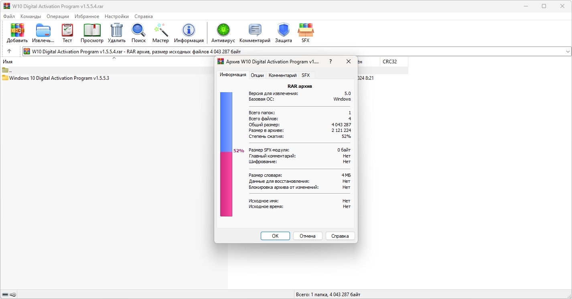Screen dimensions: 572x299
Task: Open the Комментарий toolbar icon
Action: pyautogui.click(x=255, y=30)
